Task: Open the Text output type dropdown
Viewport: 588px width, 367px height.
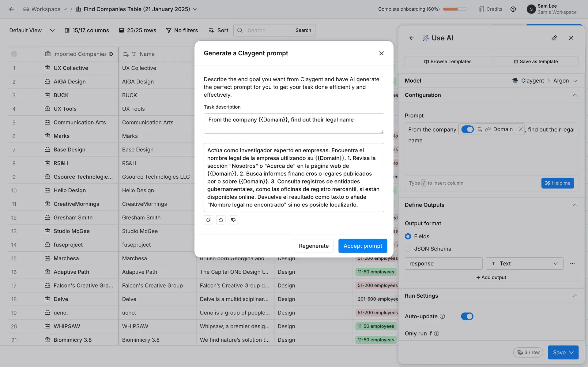Action: pos(524,264)
